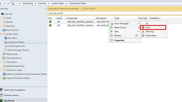
Task: Open the Reset Counts submenu
Action: tap(125, 27)
